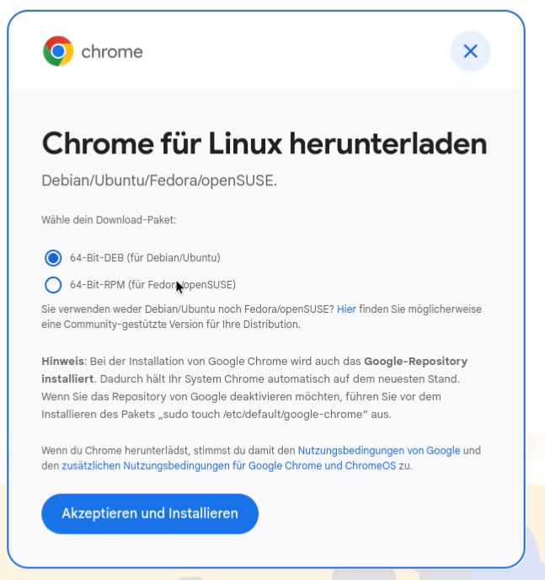The height and width of the screenshot is (580, 545).
Task: Close the download dialog with the X
Action: pos(470,51)
